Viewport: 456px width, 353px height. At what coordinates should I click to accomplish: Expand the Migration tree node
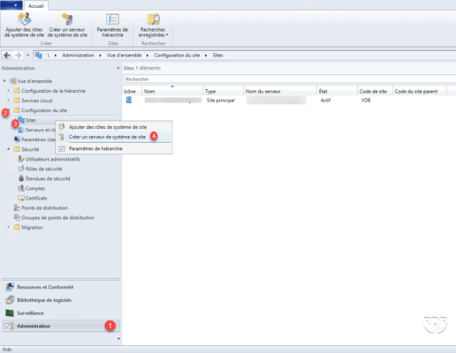pyautogui.click(x=9, y=227)
